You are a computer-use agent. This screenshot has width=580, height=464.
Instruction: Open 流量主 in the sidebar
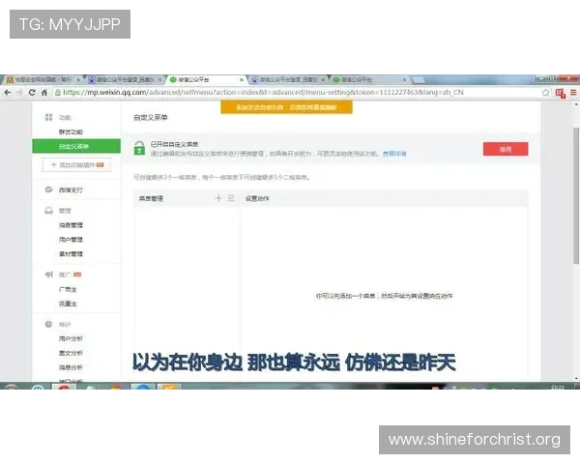68,304
